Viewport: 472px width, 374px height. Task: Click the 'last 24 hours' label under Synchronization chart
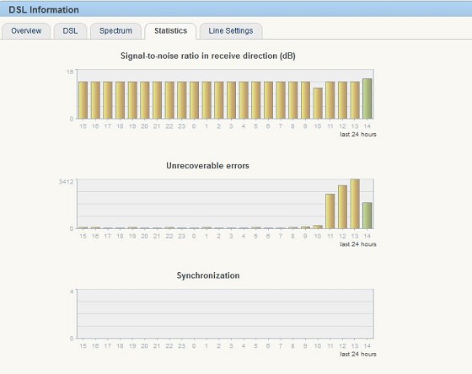[x=358, y=354]
